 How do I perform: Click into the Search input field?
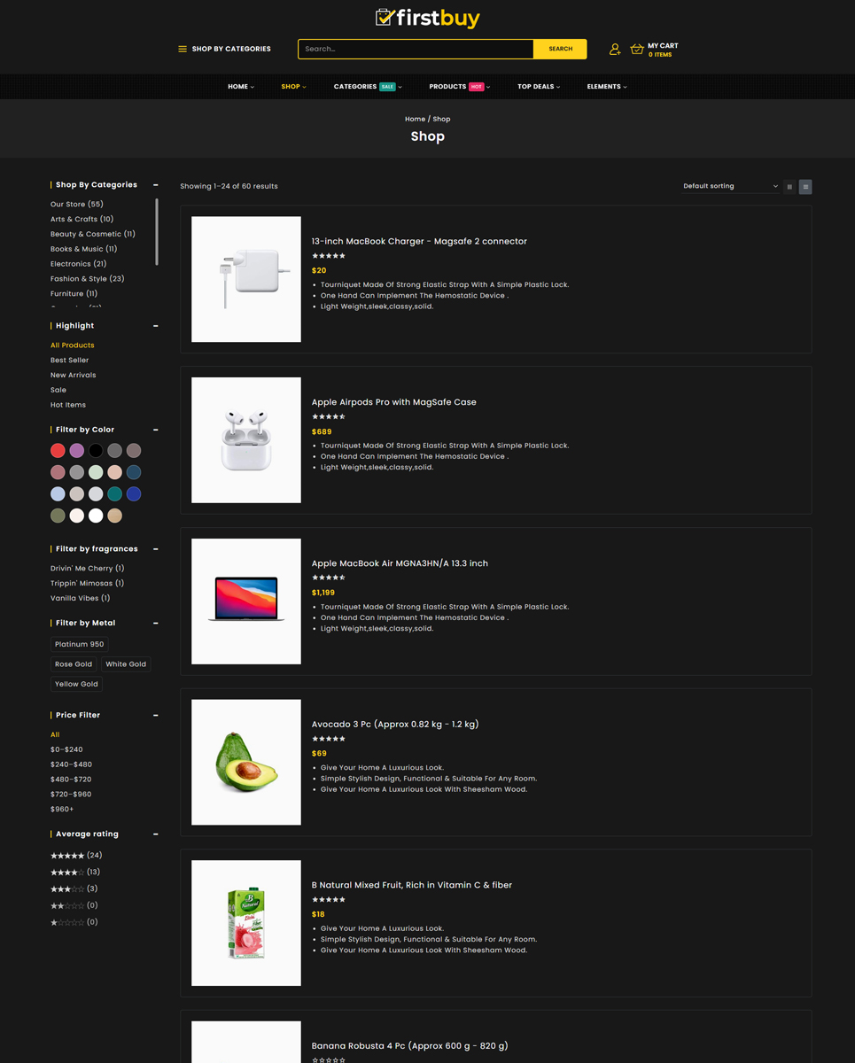click(416, 49)
